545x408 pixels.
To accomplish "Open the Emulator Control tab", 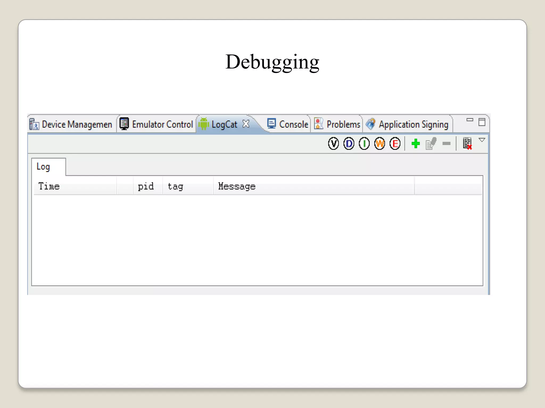I will pos(156,124).
